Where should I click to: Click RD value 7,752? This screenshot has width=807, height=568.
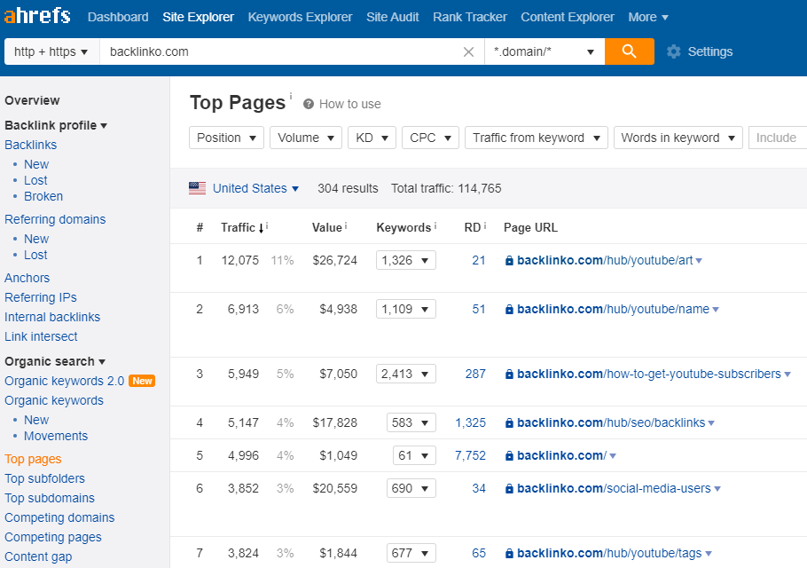pos(470,456)
